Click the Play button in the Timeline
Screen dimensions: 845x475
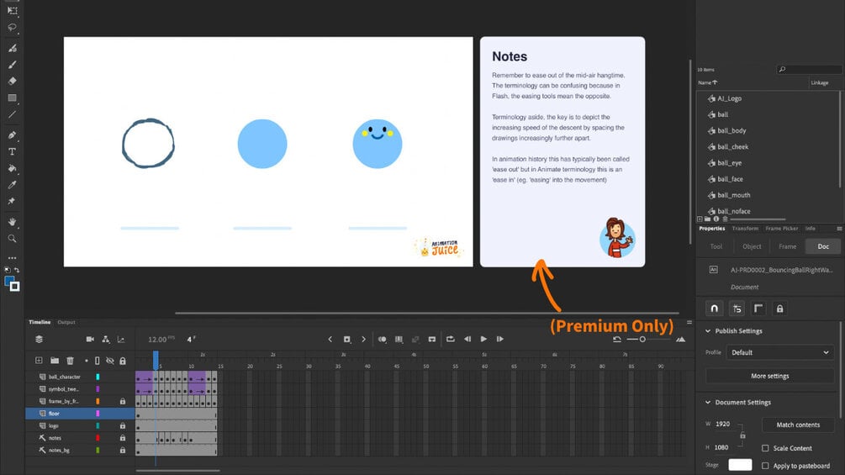483,339
